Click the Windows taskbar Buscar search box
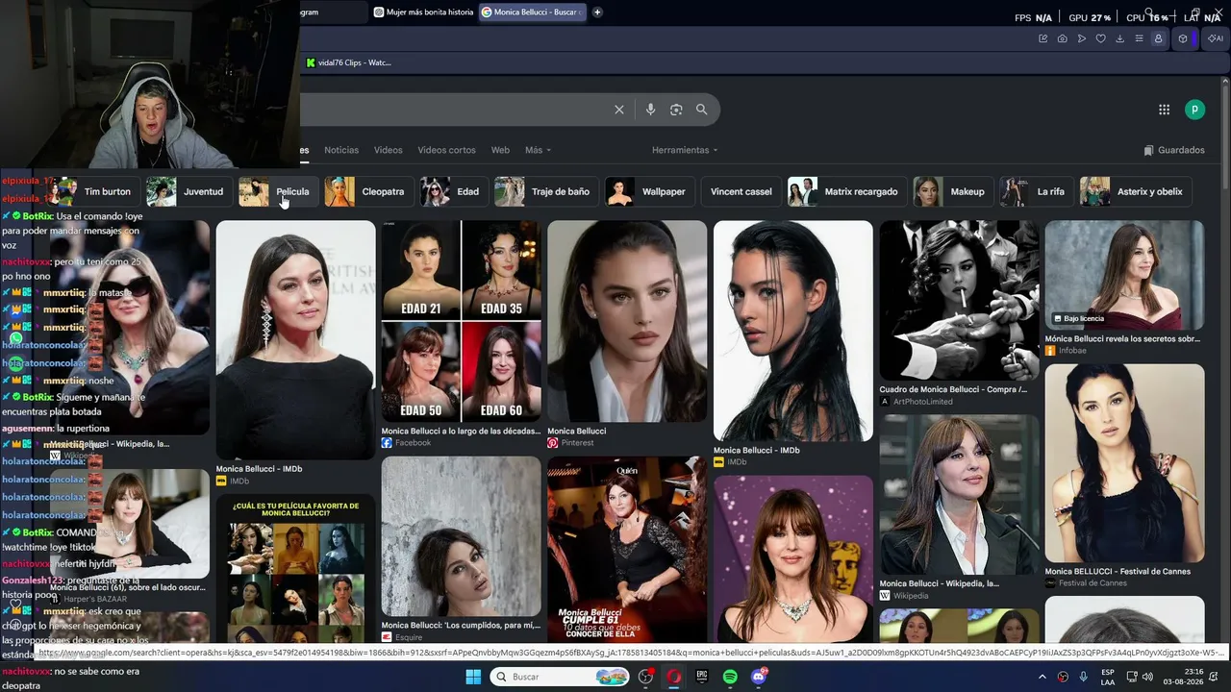Image resolution: width=1231 pixels, height=692 pixels. pyautogui.click(x=560, y=677)
